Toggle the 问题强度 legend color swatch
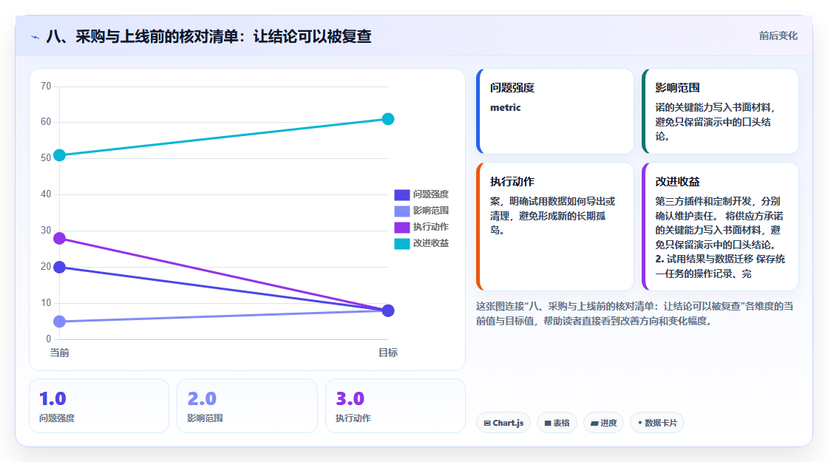 pos(402,195)
